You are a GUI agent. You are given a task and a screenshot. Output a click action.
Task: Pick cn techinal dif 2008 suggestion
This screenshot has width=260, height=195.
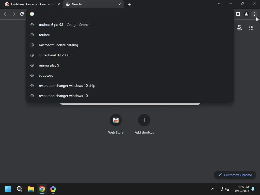[130, 55]
